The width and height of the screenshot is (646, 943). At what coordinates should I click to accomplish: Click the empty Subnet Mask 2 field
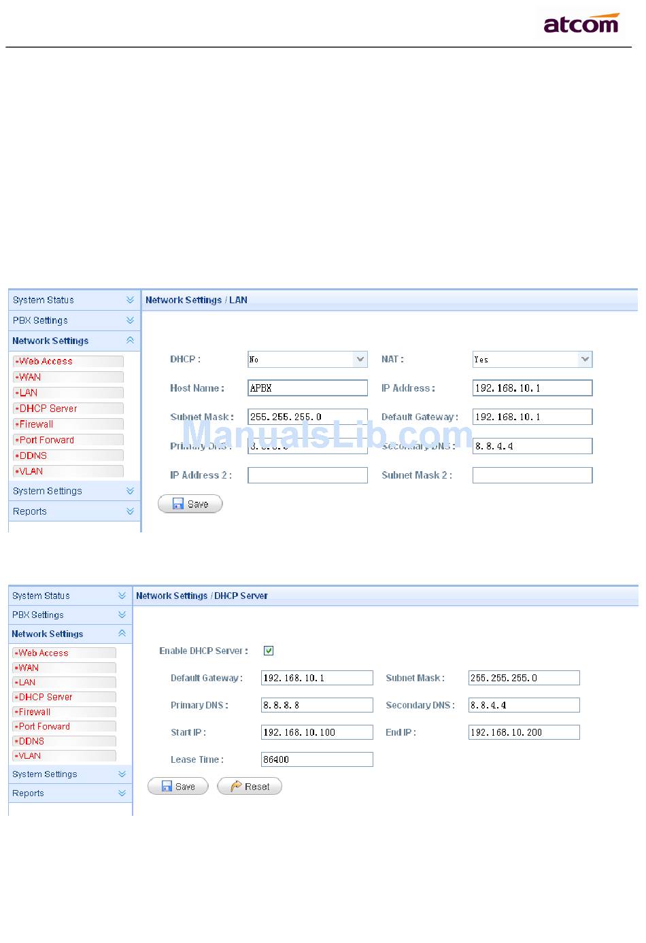click(532, 475)
